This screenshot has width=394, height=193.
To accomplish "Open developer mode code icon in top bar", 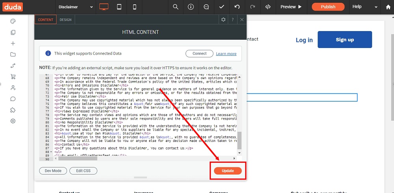I will pos(268,7).
